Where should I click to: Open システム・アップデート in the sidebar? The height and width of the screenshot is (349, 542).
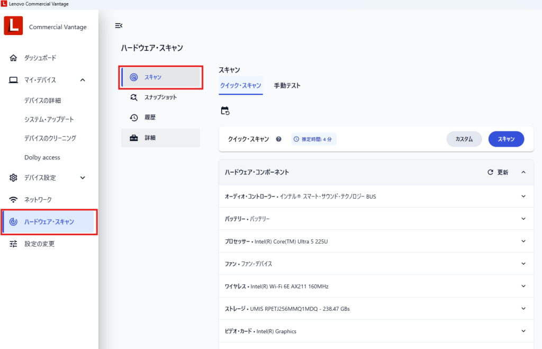click(x=49, y=119)
